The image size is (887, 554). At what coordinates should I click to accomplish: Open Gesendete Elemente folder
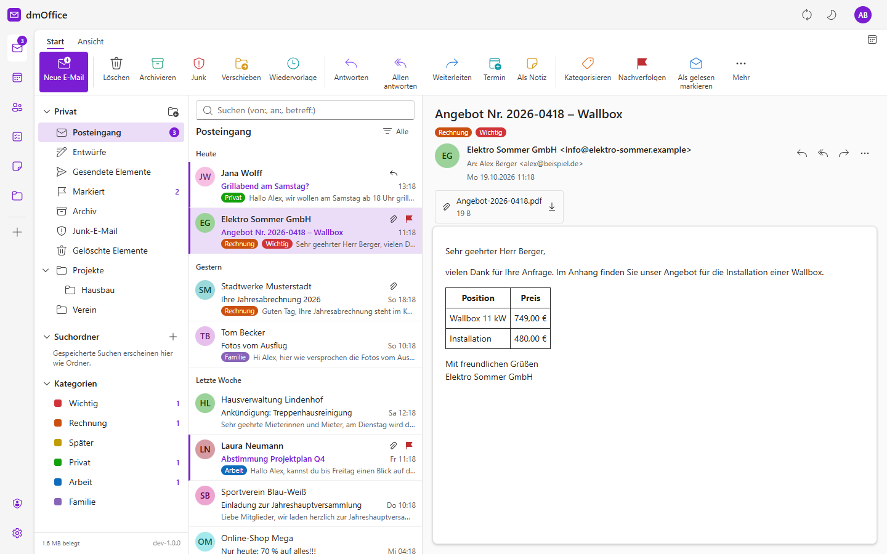coord(111,172)
